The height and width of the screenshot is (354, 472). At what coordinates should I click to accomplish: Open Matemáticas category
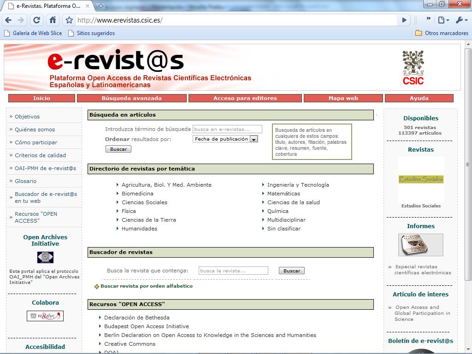click(283, 194)
